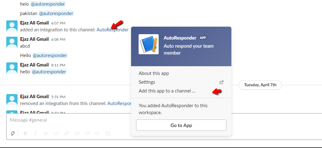
Task: Toggle strikethrough formatting
Action: pos(46,134)
